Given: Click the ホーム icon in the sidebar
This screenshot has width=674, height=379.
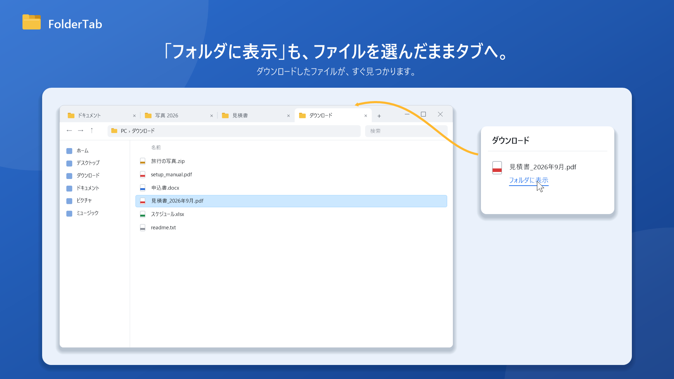Looking at the screenshot, I should 69,151.
